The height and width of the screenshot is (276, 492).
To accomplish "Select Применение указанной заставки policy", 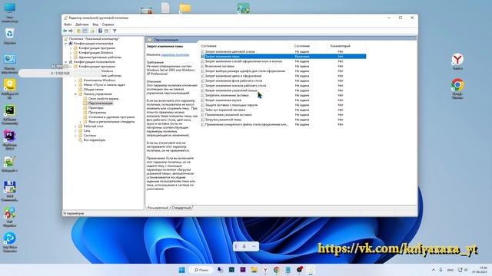I will point(228,115).
